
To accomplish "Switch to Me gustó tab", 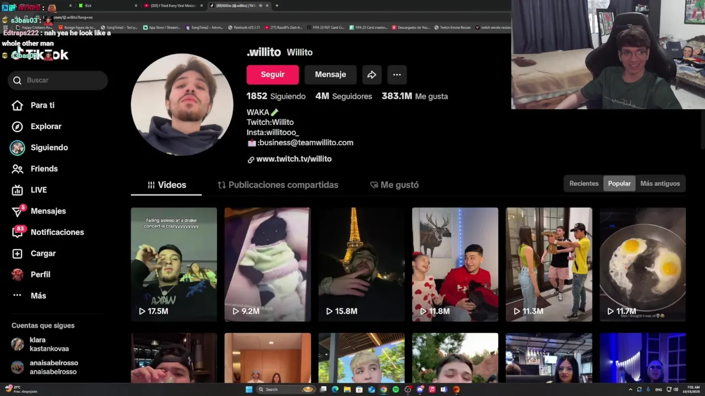I will (x=394, y=185).
